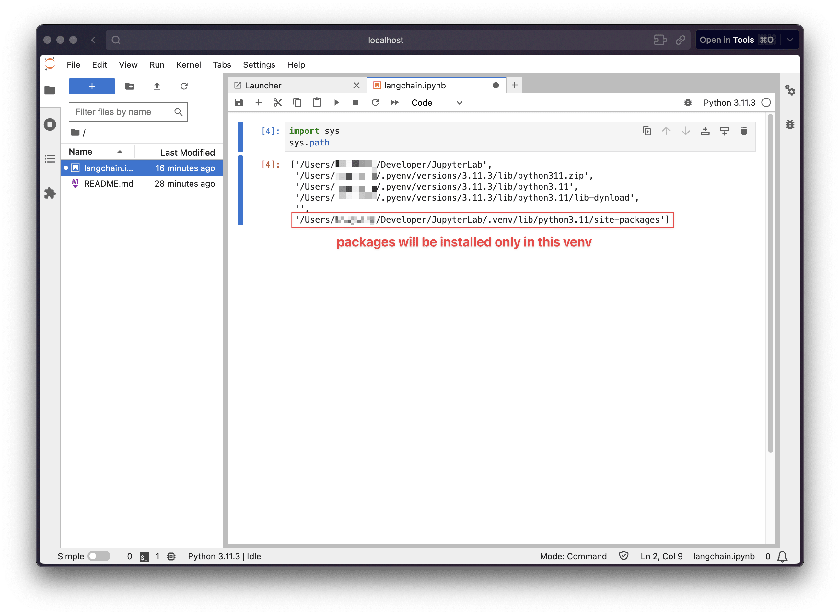Click the kernel status circle indicator
Screen dimensions: 840x615
click(766, 103)
